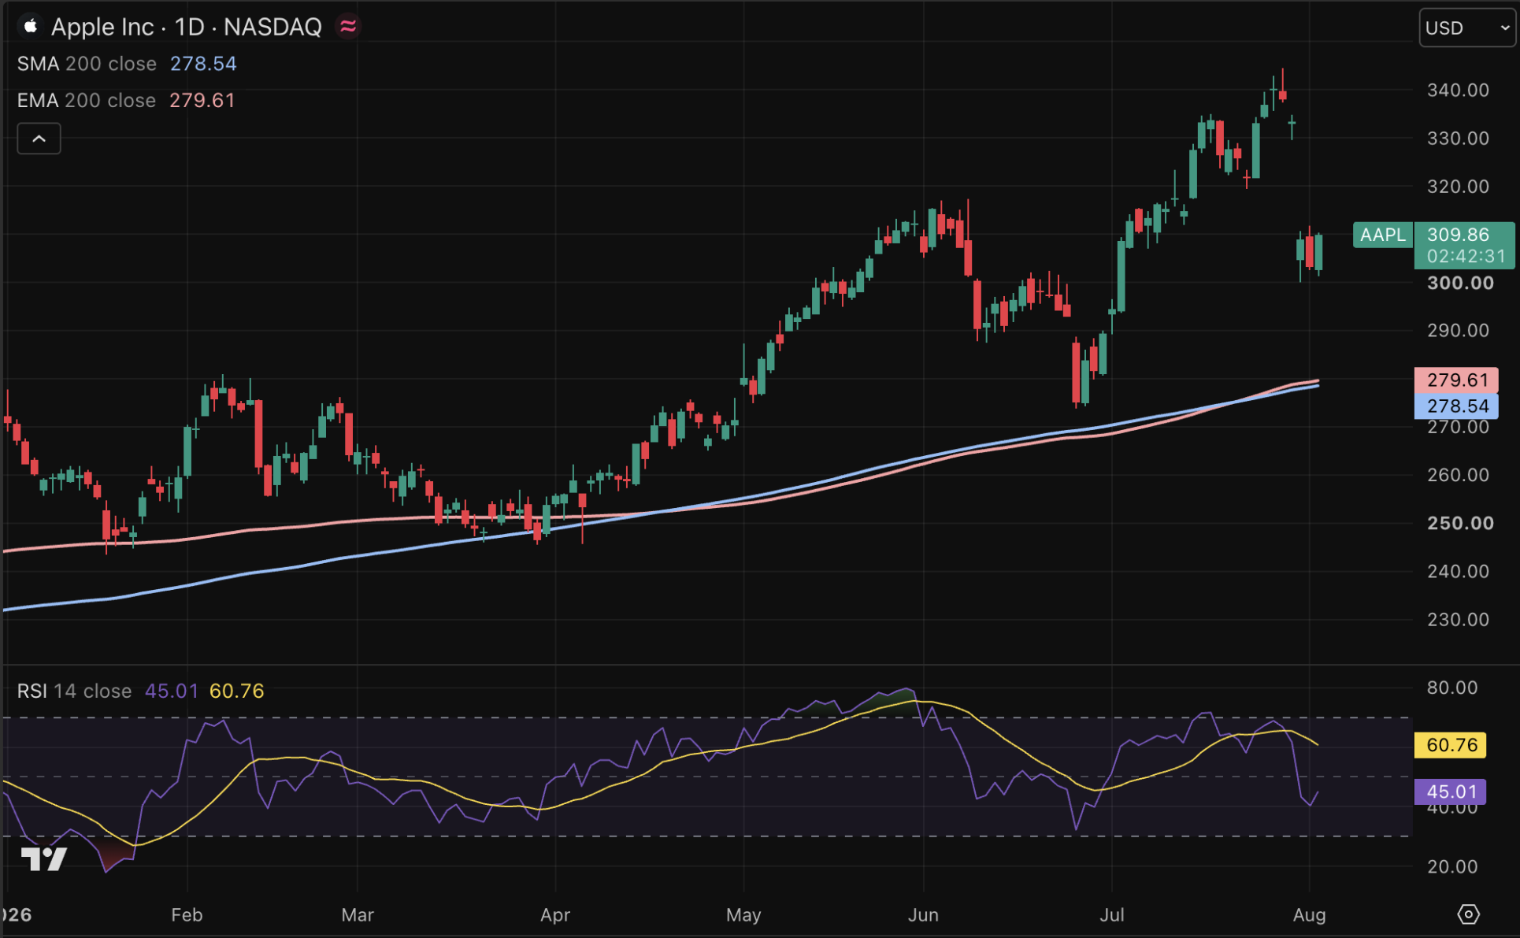
Task: Open chart settings via the bottom-right gear icon
Action: (x=1468, y=914)
